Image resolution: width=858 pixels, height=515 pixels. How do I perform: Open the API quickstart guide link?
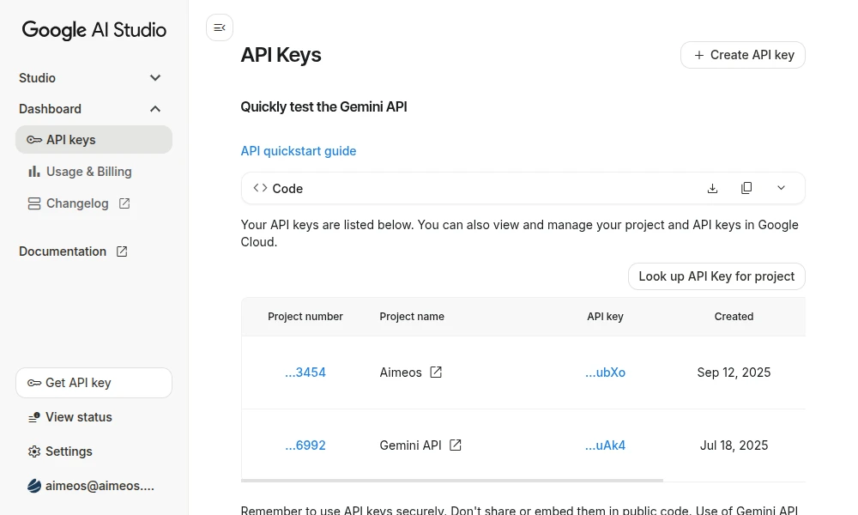coord(298,151)
